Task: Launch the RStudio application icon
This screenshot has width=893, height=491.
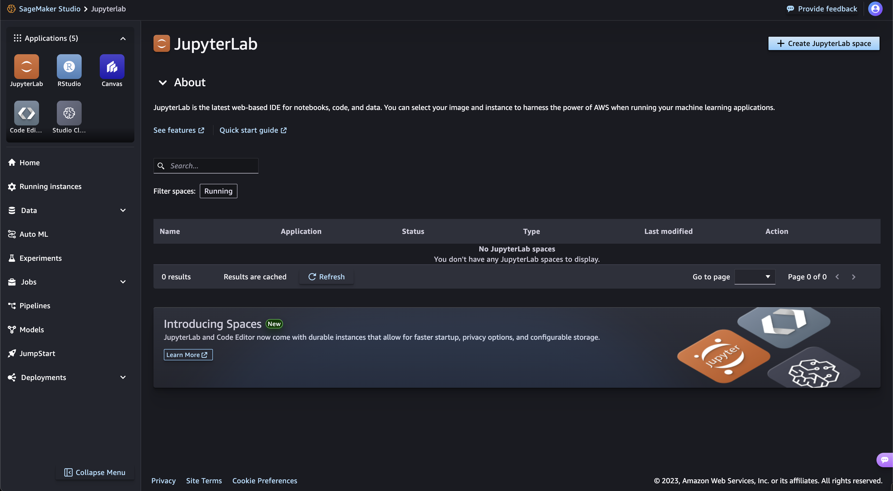Action: (x=69, y=67)
